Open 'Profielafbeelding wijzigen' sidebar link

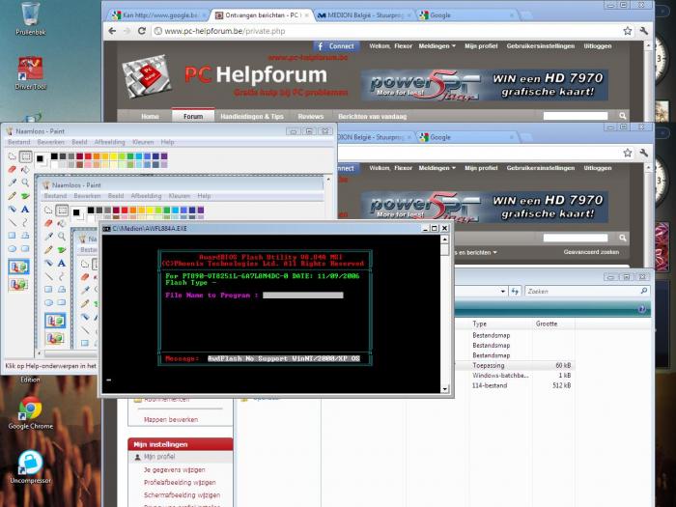[x=180, y=482]
